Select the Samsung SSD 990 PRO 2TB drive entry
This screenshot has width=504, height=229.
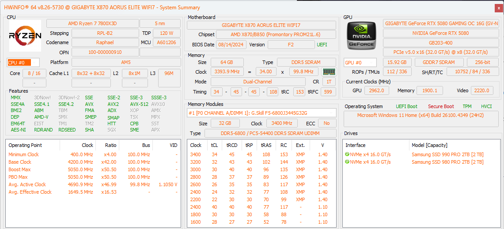421,154
